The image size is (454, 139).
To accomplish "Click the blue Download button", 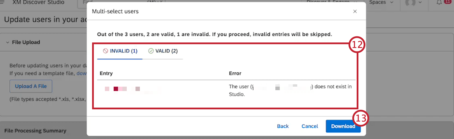I will [343, 126].
